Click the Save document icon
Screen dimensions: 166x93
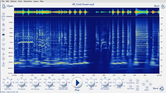tap(161, 88)
